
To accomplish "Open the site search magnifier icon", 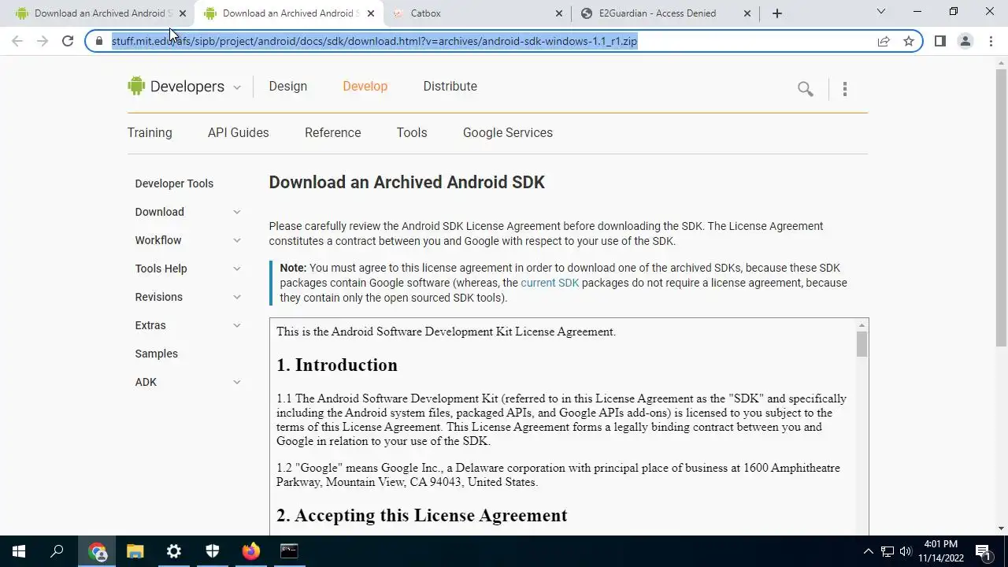I will [805, 89].
